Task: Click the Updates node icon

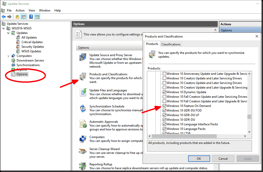Action: pyautogui.click(x=13, y=33)
